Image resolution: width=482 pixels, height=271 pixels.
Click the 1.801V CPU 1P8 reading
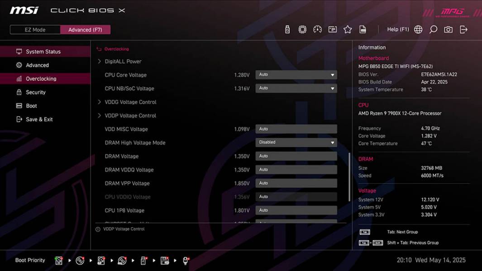point(242,210)
